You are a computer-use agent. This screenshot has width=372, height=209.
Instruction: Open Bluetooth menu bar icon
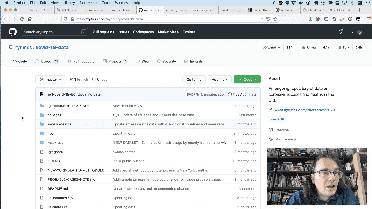[x=352, y=3]
